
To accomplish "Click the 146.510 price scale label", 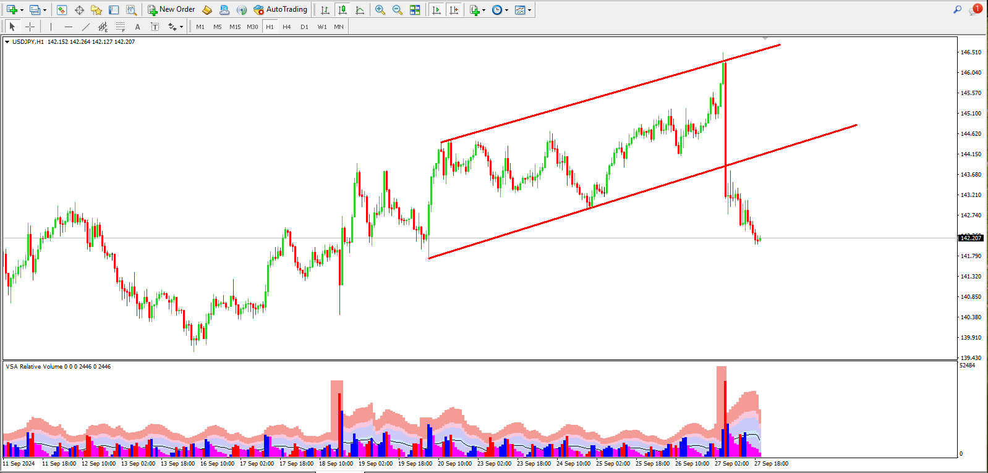I will (x=971, y=52).
